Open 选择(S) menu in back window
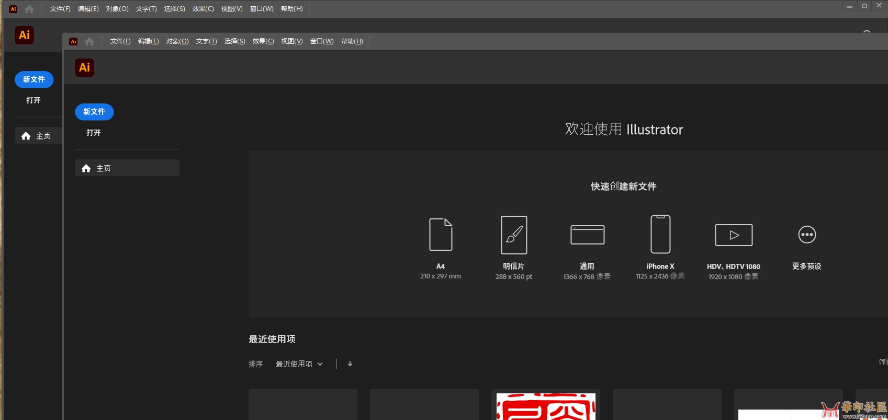Screen dimensions: 888x420 174,9
